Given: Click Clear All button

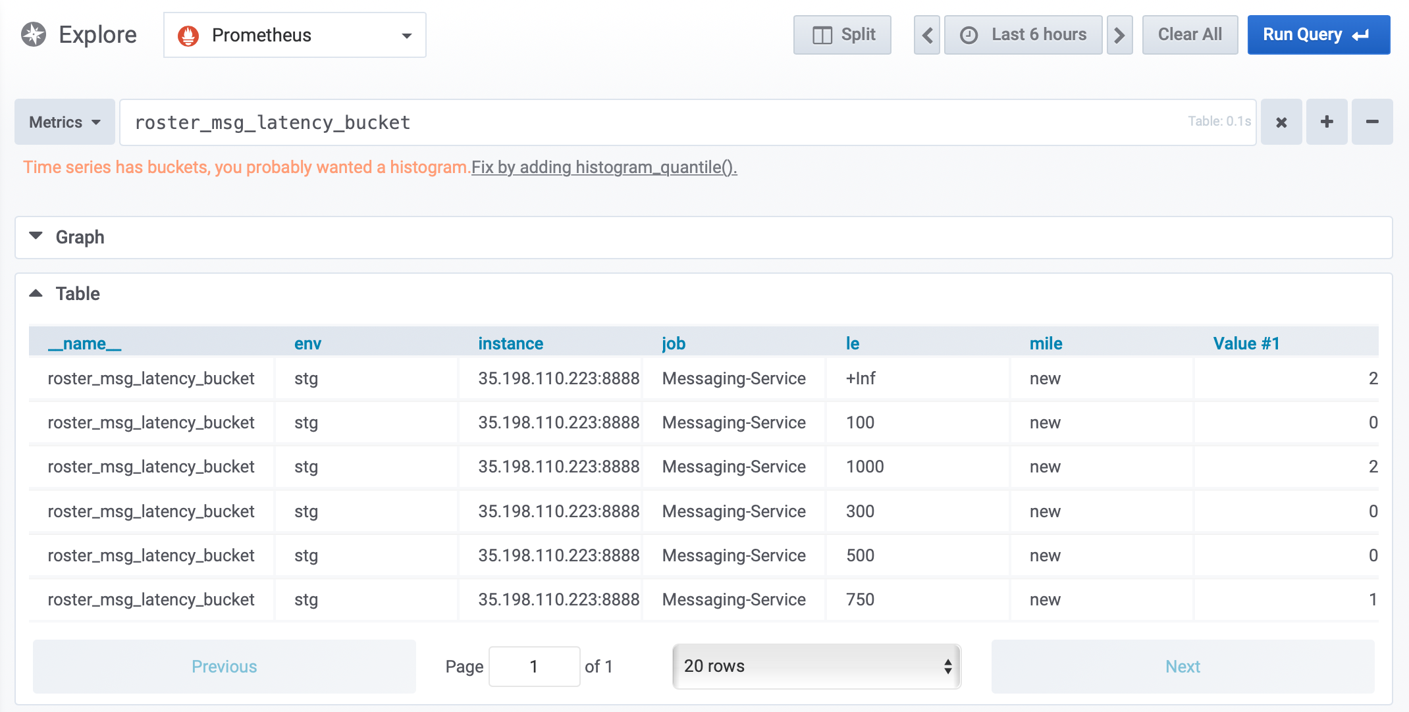Looking at the screenshot, I should (x=1190, y=35).
